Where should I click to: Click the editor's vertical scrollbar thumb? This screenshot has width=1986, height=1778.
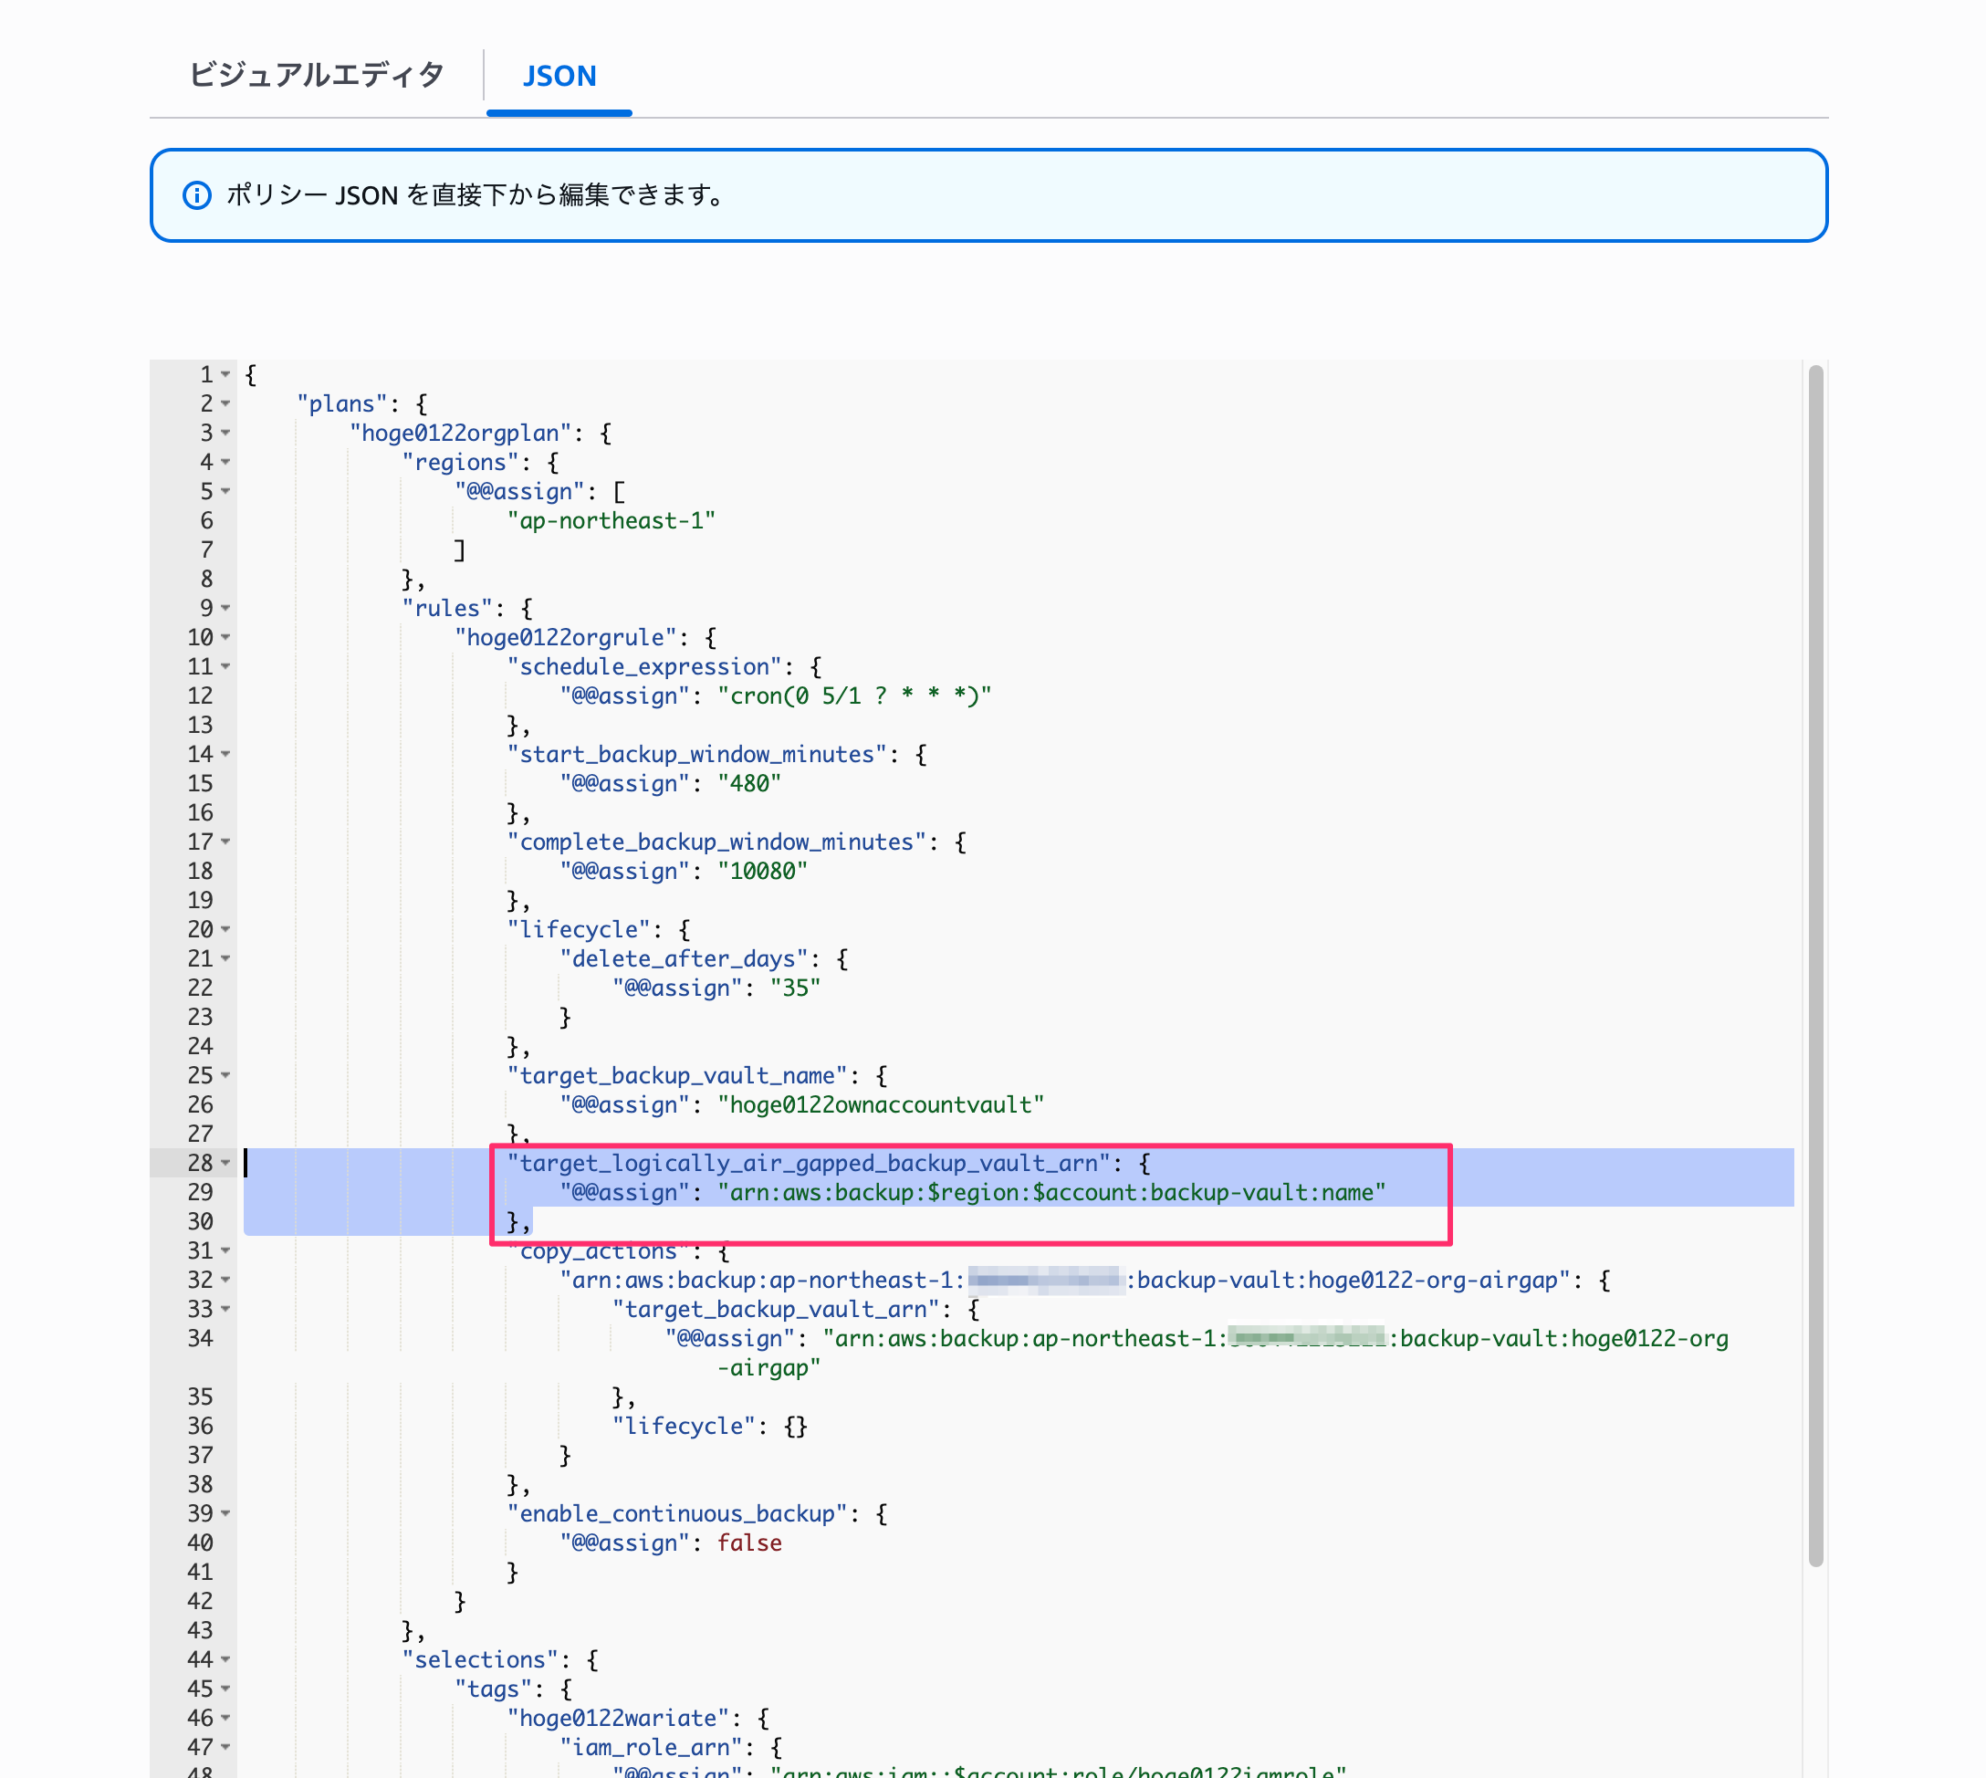tap(1815, 965)
